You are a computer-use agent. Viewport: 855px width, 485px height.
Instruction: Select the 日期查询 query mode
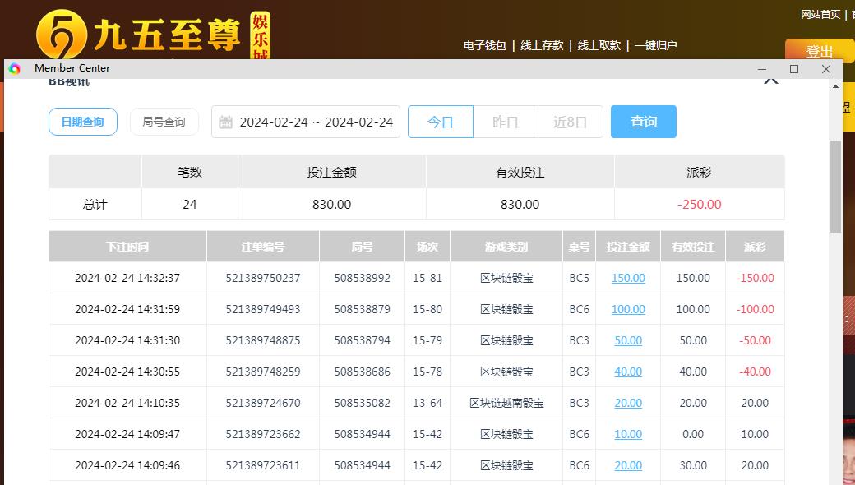click(x=83, y=122)
